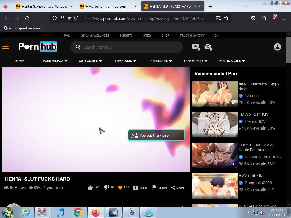
Task: Open the music note app in taskbar
Action: pos(60,212)
